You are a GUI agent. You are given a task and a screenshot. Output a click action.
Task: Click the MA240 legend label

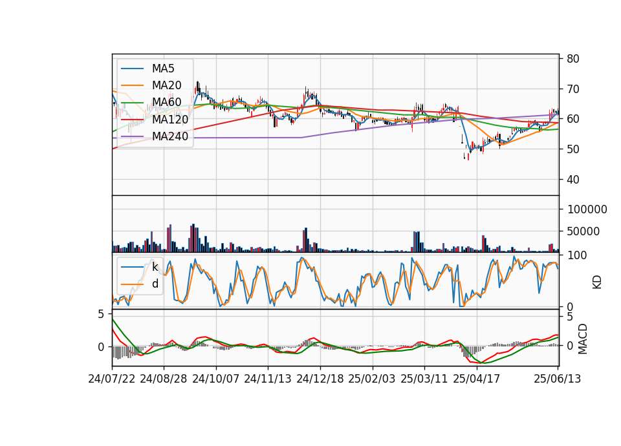[170, 136]
